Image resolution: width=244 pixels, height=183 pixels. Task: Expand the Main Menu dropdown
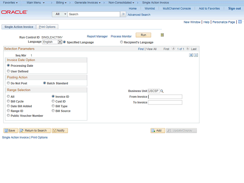coord(35,3)
